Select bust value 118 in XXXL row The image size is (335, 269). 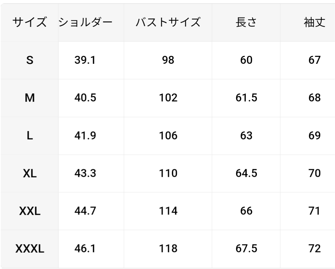click(x=168, y=249)
